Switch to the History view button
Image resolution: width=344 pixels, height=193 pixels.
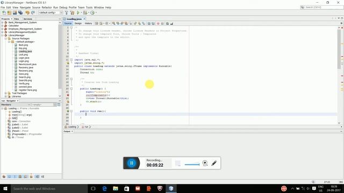click(88, 24)
